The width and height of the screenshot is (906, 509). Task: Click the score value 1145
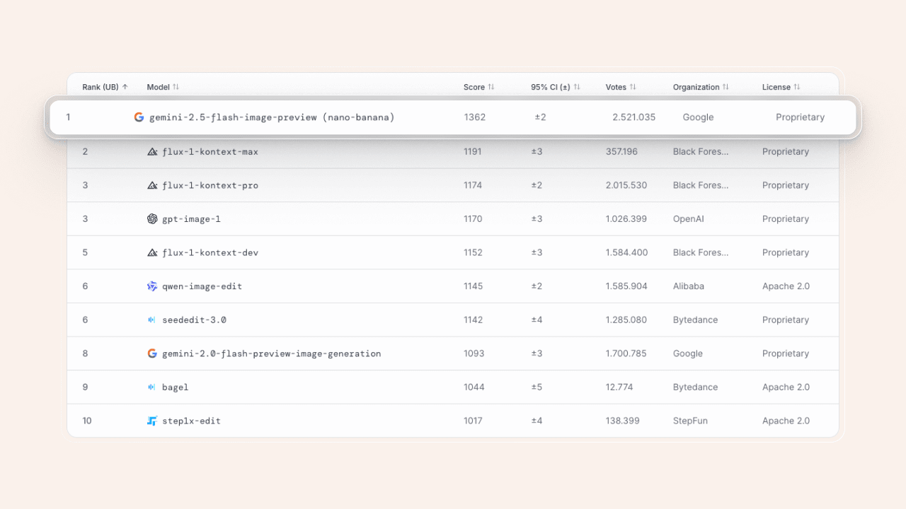tap(473, 286)
